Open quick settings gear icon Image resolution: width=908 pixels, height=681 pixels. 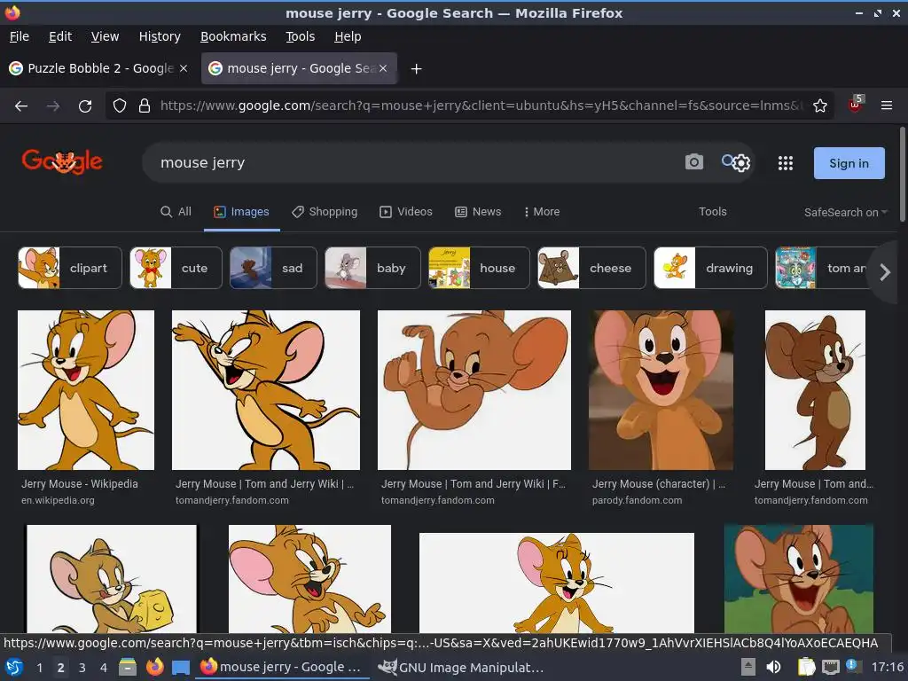click(741, 163)
